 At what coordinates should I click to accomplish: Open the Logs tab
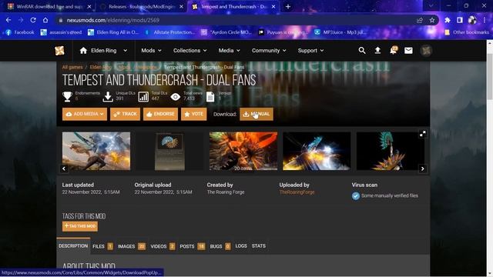(x=241, y=246)
